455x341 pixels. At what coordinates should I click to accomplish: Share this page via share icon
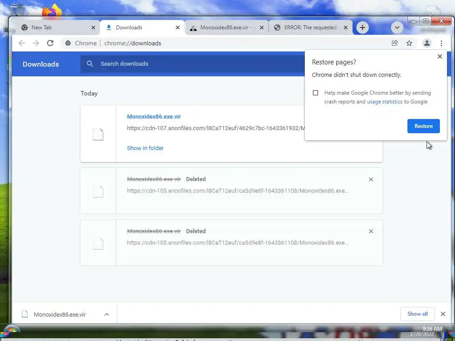(395, 43)
